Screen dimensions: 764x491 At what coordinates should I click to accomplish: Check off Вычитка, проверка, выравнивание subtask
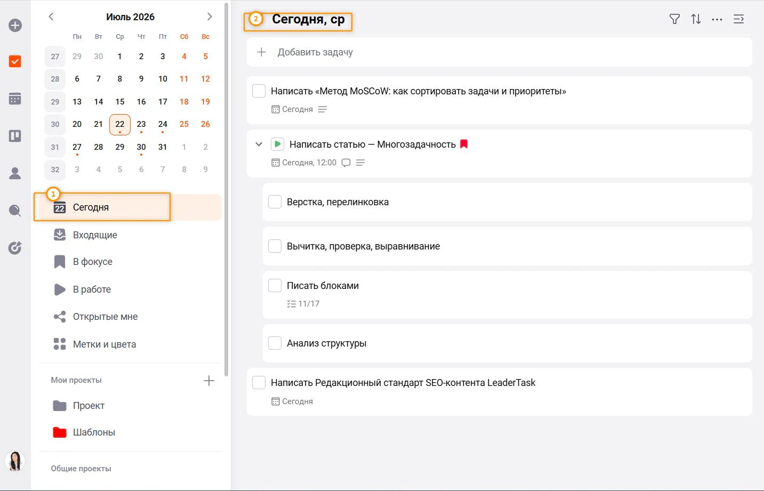tap(275, 246)
